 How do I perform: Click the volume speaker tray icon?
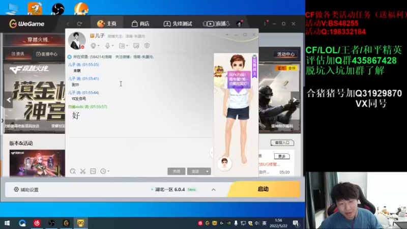coord(257,223)
